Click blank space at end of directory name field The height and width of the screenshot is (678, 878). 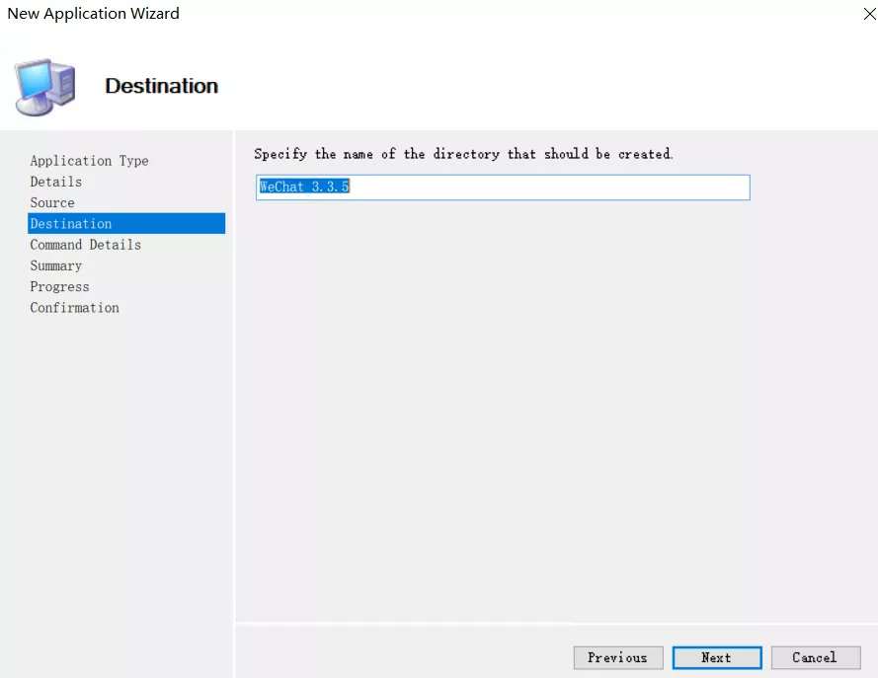(x=593, y=188)
